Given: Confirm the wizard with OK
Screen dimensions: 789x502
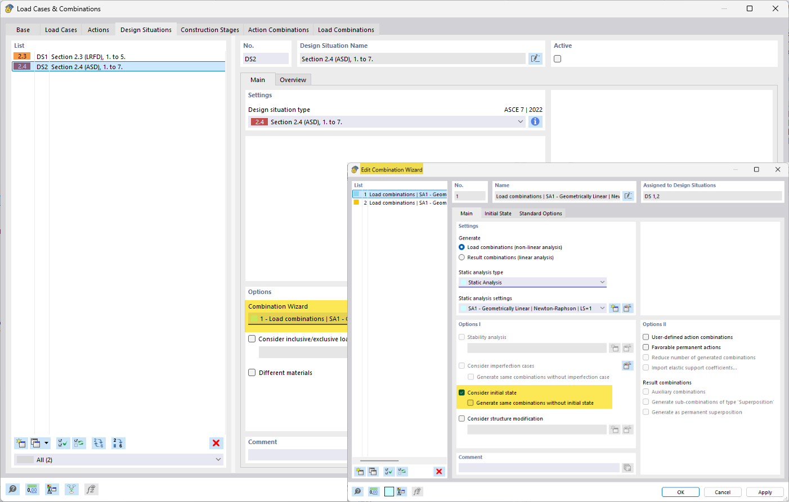Looking at the screenshot, I should coord(680,492).
